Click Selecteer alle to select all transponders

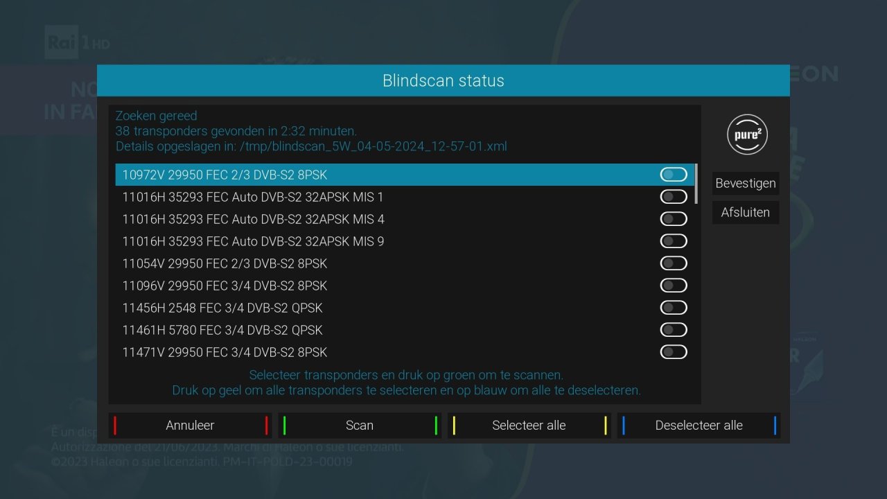tap(529, 425)
